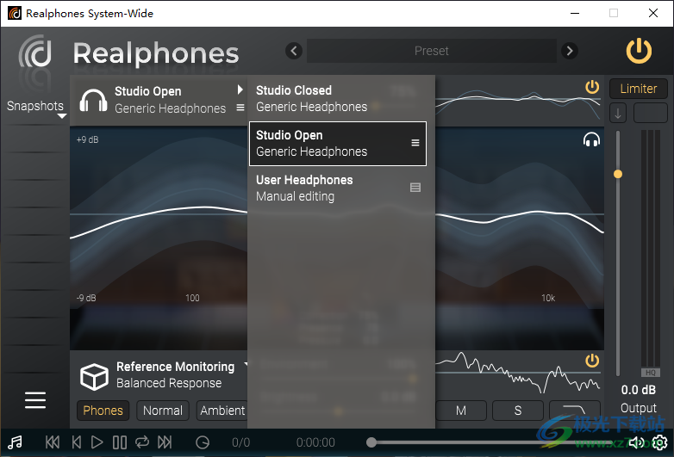Select User Headphones Manual editing
Screen dimensions: 674x457
click(338, 188)
